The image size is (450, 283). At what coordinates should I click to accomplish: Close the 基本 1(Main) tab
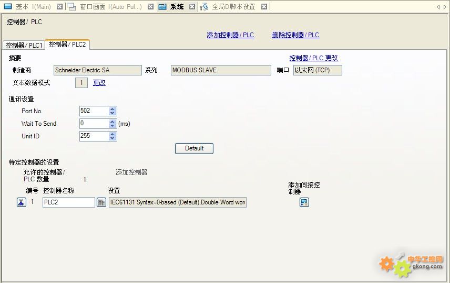(59, 7)
